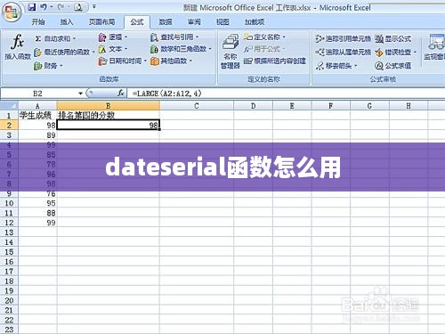Select row 20 header
Screen dimensions: 445x334
click(x=9, y=300)
